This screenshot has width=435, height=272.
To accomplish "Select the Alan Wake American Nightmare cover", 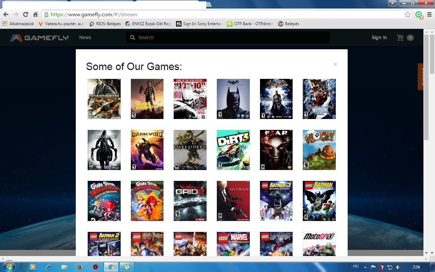I will click(x=147, y=99).
